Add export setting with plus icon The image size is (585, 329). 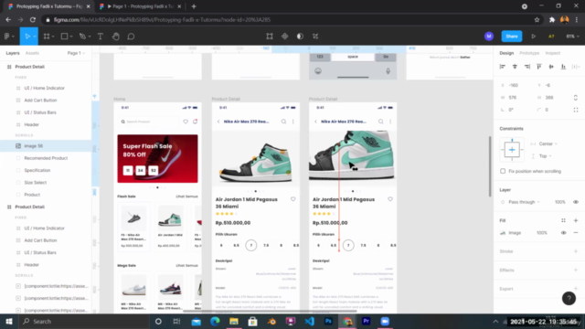576,289
